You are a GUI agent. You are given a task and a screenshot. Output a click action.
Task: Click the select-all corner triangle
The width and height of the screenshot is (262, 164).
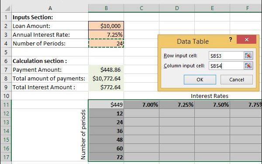click(6, 8)
